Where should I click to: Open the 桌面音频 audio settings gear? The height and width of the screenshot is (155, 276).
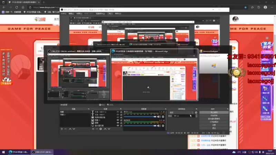[x=163, y=126]
